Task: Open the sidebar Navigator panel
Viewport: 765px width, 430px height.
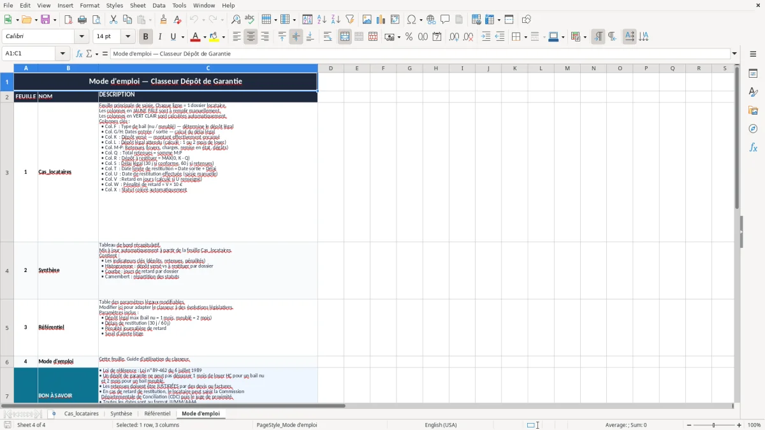Action: (753, 129)
